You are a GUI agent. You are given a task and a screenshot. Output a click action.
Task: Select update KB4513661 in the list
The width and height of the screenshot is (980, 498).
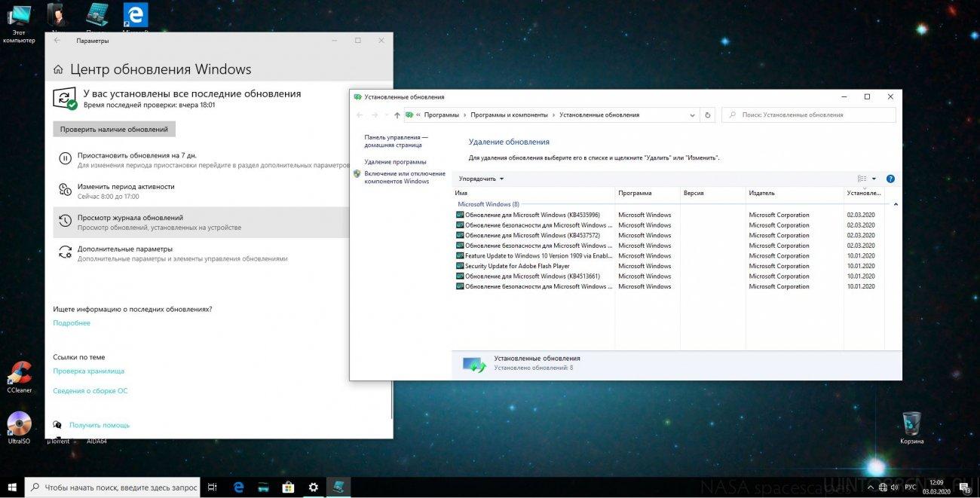click(x=668, y=276)
